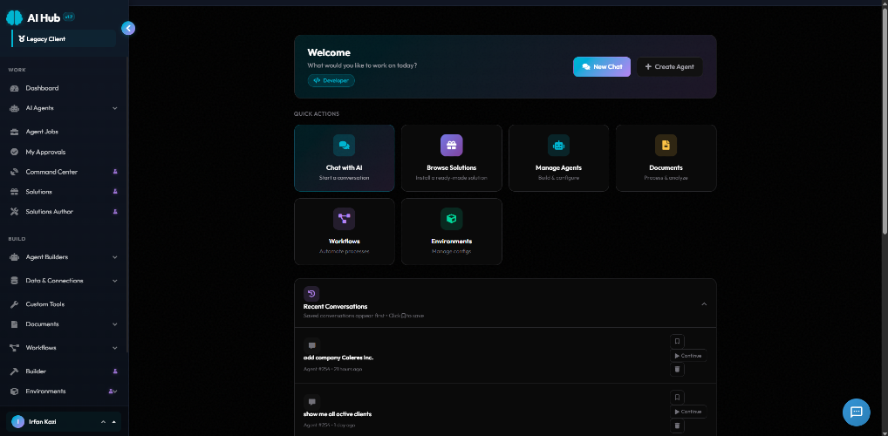Screen dimensions: 888x436
Task: Click the Irfan Kazi avatar icon
Action: click(18, 422)
